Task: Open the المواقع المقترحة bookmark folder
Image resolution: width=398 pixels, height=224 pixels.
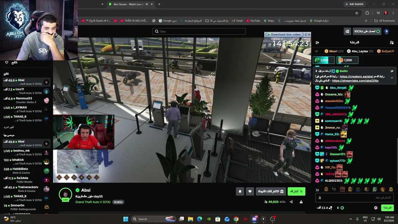Action: [190, 21]
